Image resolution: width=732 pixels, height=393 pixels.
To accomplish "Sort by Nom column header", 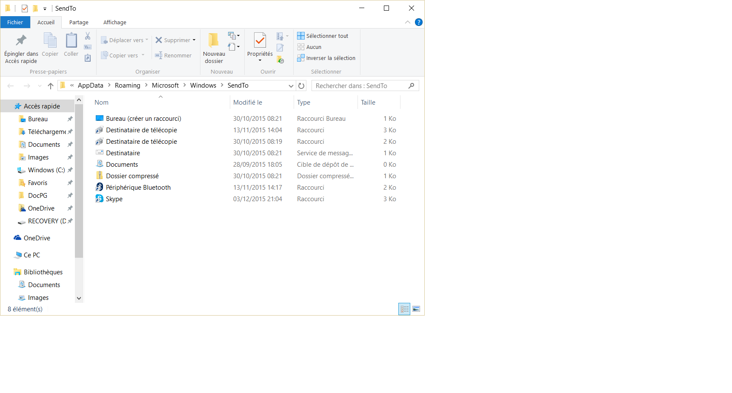I will [x=161, y=103].
